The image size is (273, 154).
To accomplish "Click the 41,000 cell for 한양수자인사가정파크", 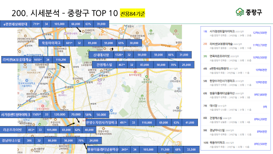I will (190, 123).
